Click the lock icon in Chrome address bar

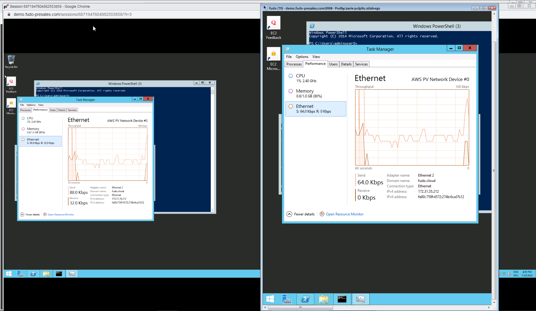tap(9, 14)
